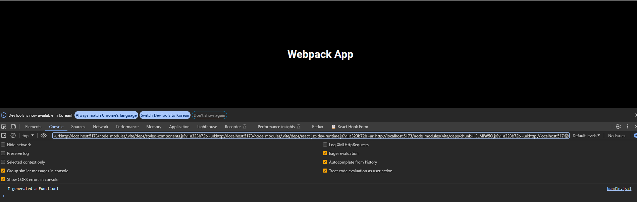
Task: Expand the Default levels dropdown
Action: [586, 135]
